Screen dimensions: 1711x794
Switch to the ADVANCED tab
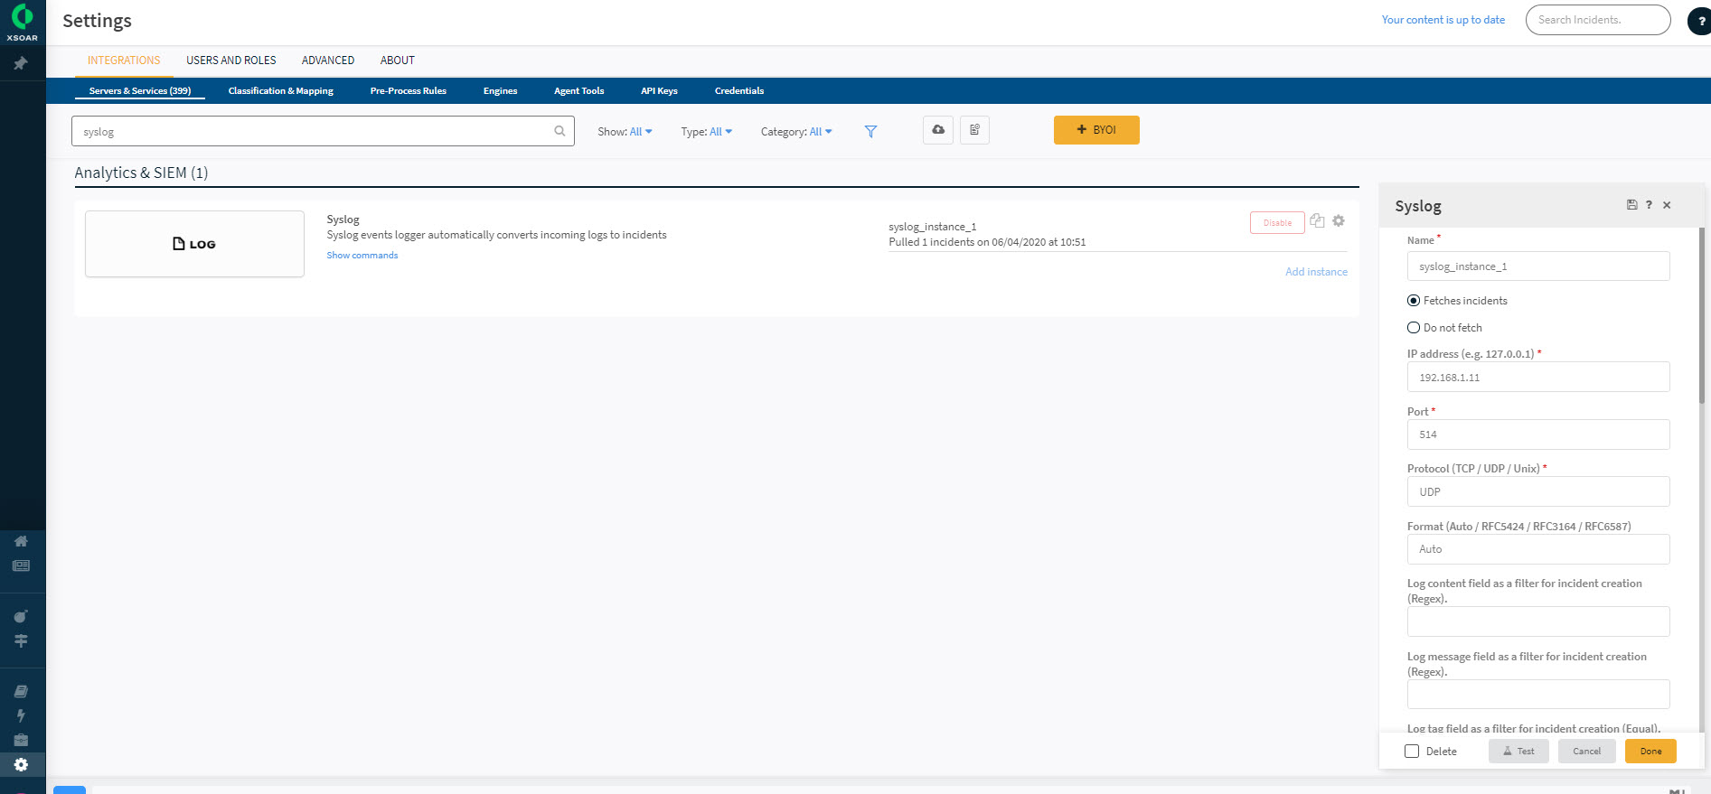(328, 61)
